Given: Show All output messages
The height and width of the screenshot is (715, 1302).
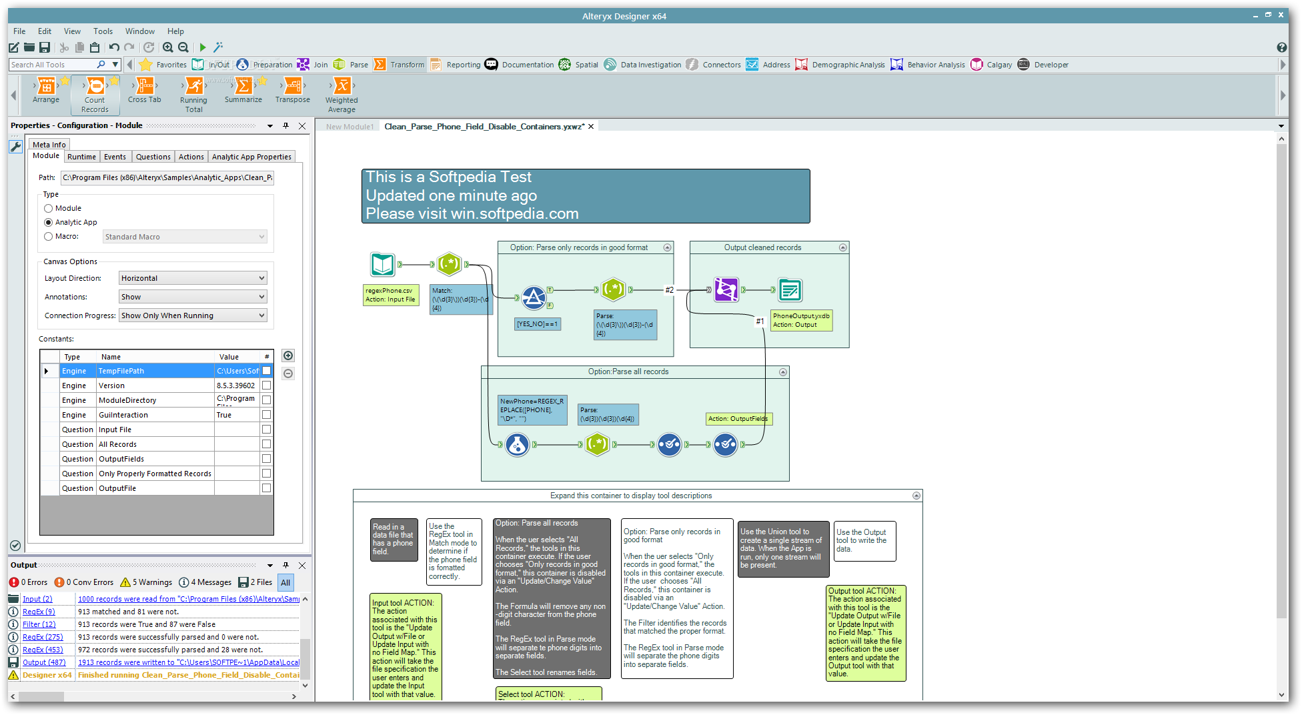Looking at the screenshot, I should 285,582.
